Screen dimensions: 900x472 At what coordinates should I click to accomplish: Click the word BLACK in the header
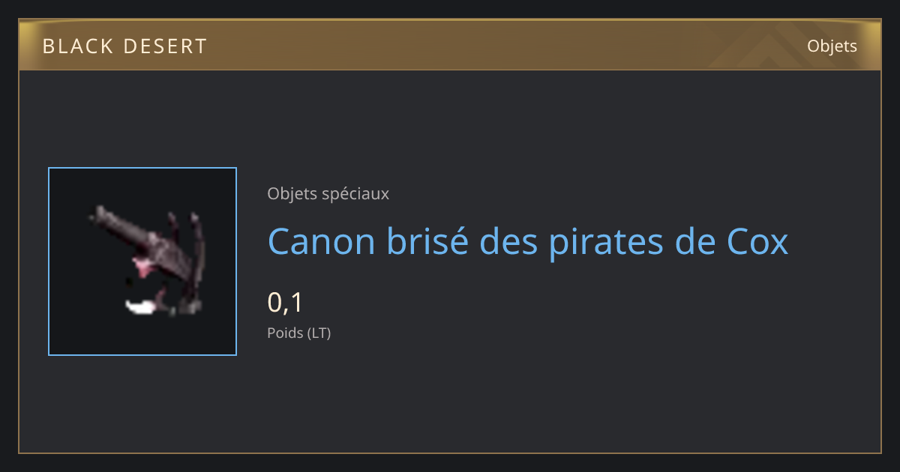pos(76,46)
